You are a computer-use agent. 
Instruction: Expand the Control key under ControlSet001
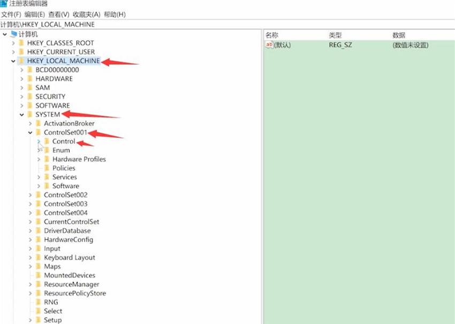click(x=39, y=142)
